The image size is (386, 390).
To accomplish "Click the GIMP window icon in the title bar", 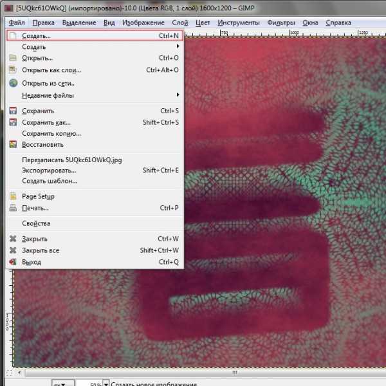I will click(x=8, y=8).
